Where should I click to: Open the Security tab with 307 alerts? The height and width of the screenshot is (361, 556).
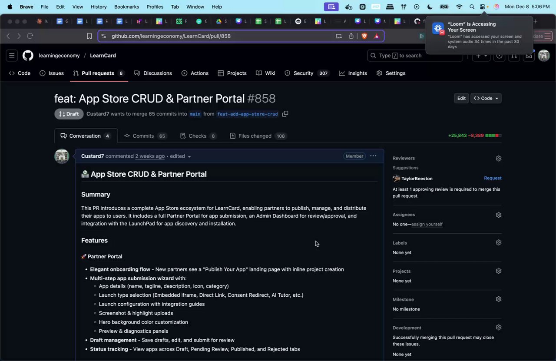[x=306, y=73]
